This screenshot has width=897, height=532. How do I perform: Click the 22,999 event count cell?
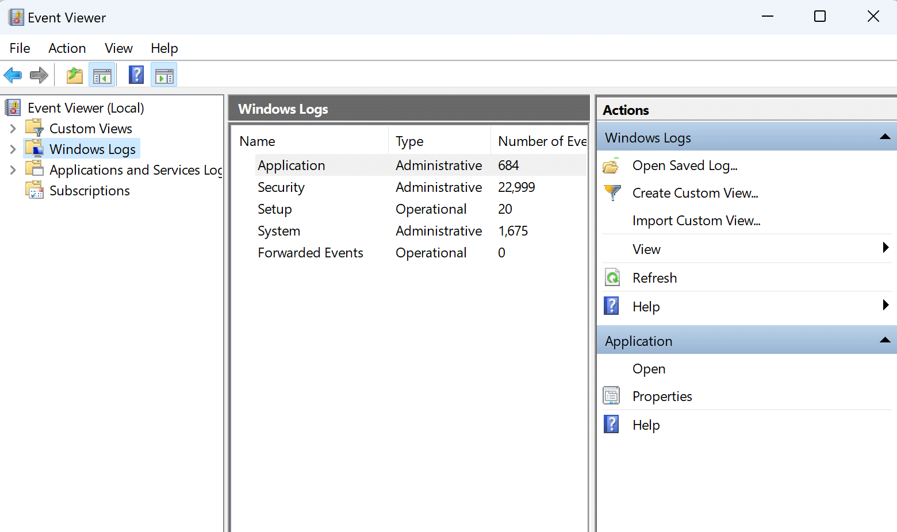click(x=516, y=187)
